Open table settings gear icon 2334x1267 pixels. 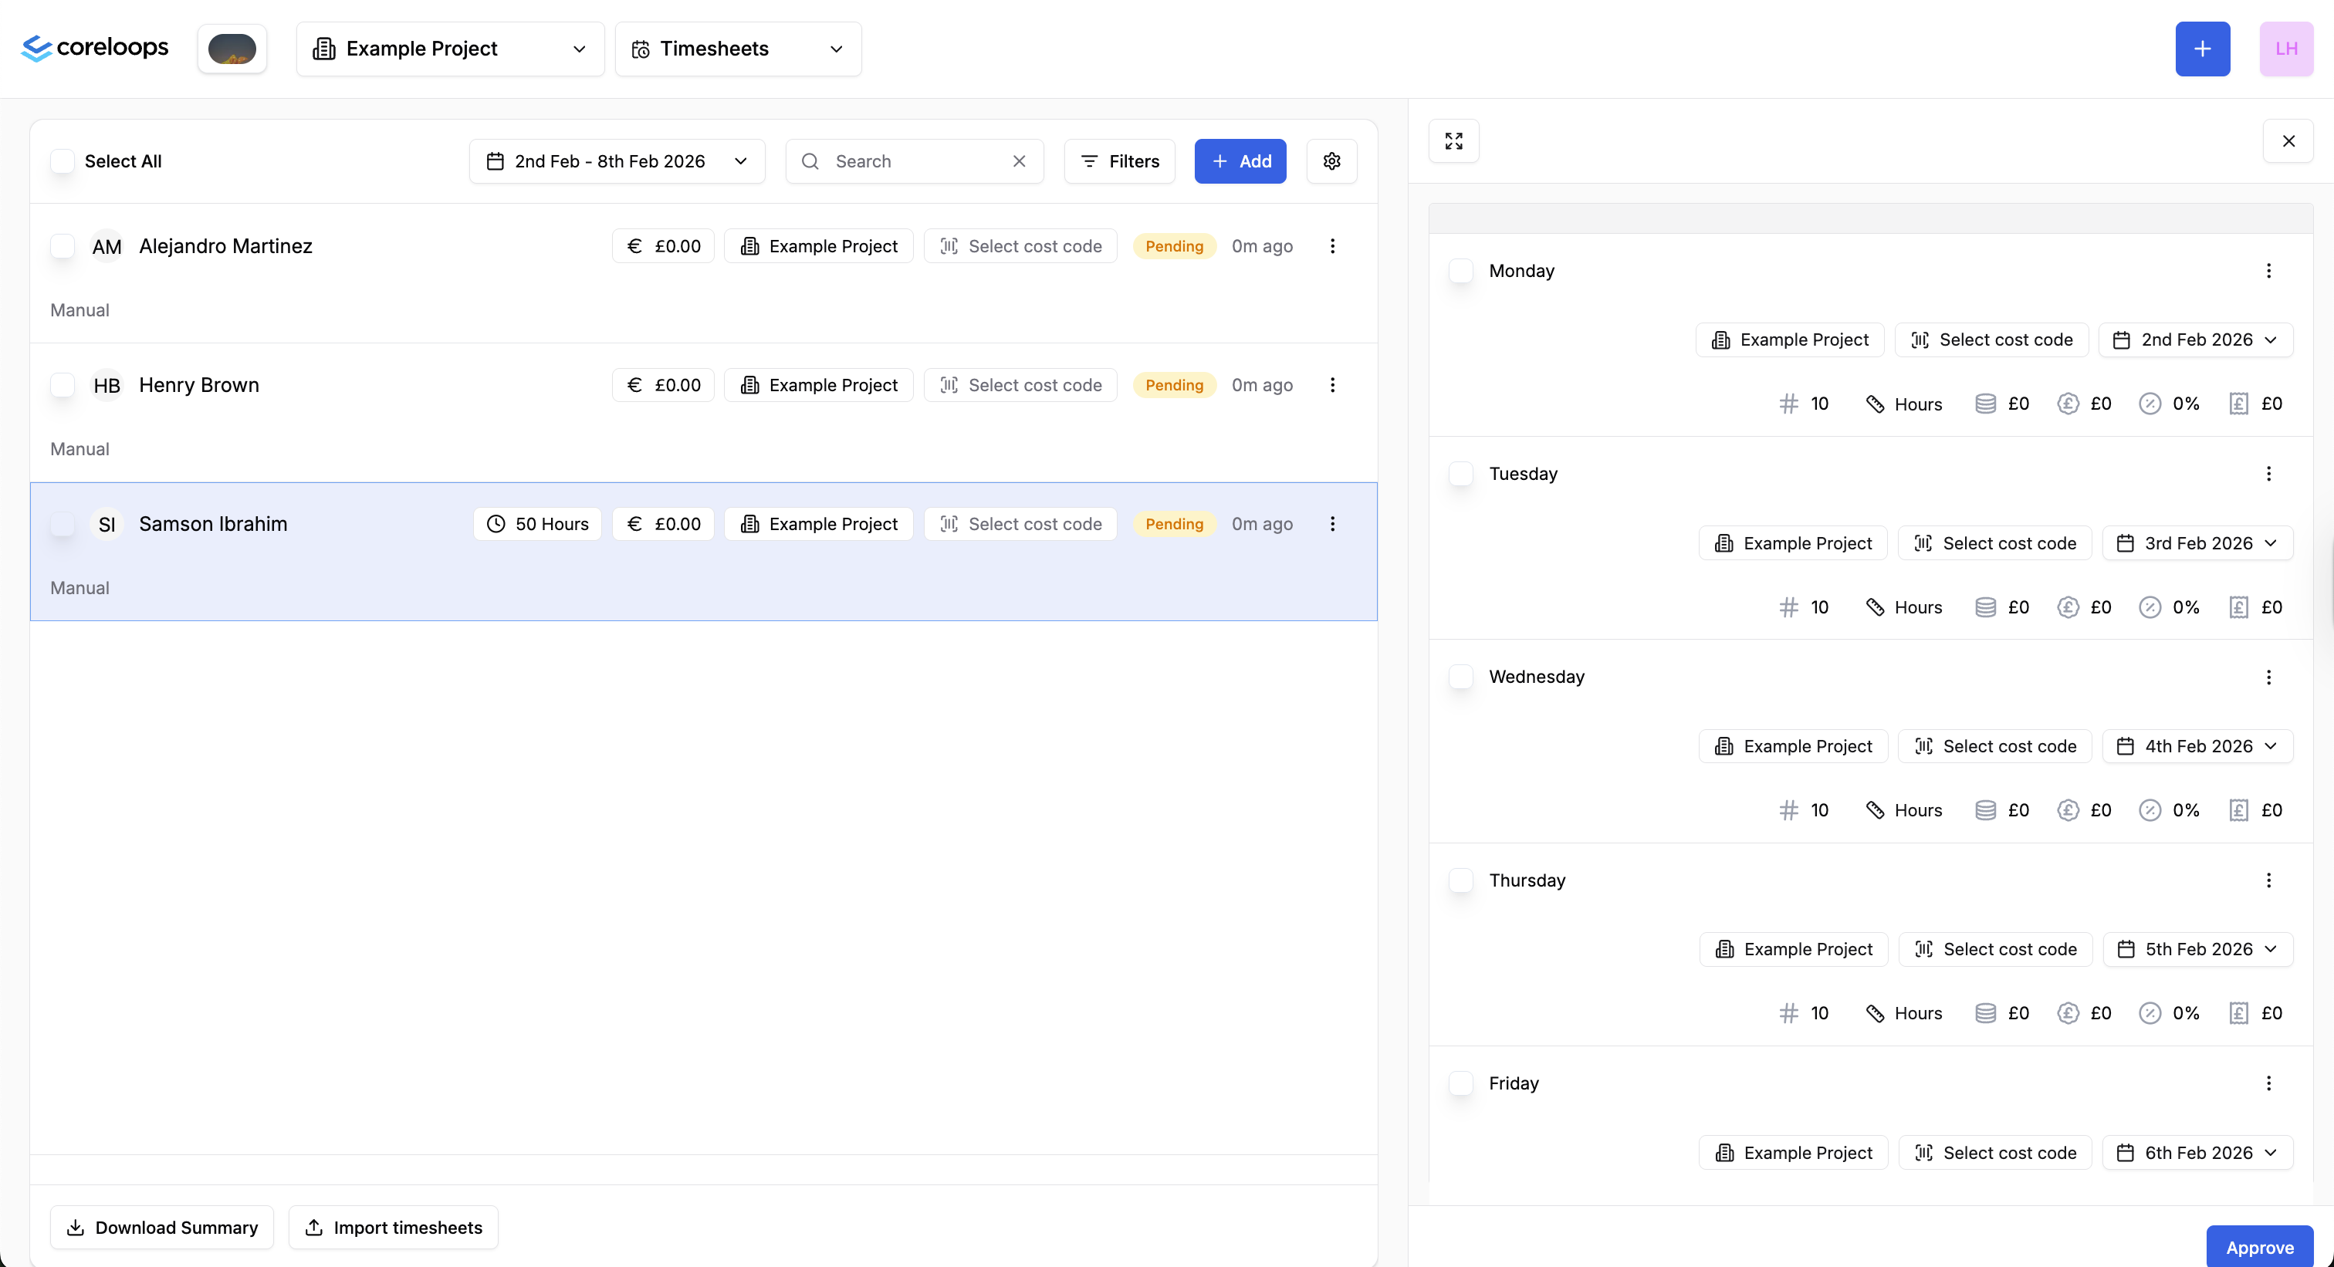tap(1331, 161)
